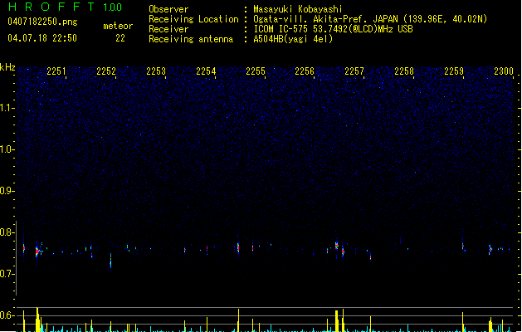Click the 0.8 frequency axis label
This screenshot has height=332, width=522.
tap(7, 232)
